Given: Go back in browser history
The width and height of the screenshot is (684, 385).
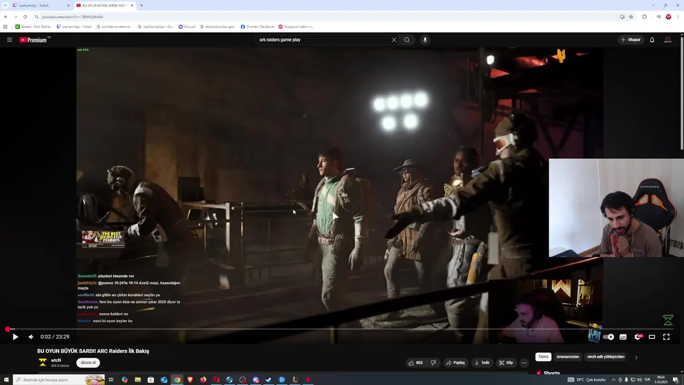Looking at the screenshot, I should (6, 17).
